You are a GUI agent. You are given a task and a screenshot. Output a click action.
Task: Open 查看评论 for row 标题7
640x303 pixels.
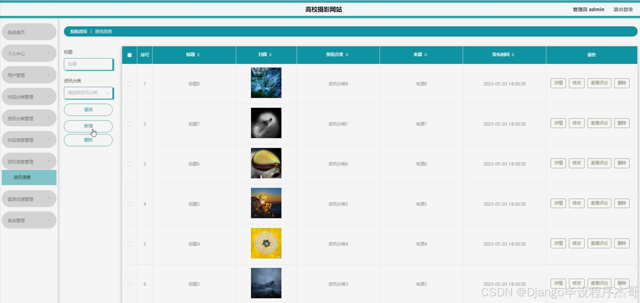pyautogui.click(x=599, y=123)
